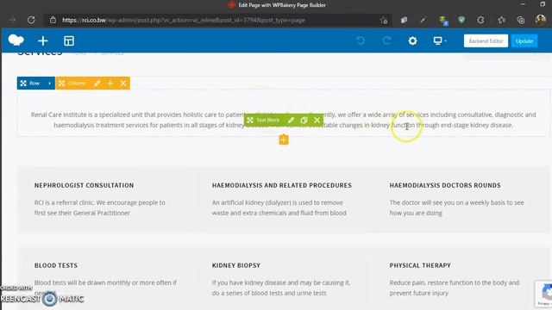Add the page to favorites with the star icon
The width and height of the screenshot is (552, 310).
384,21
